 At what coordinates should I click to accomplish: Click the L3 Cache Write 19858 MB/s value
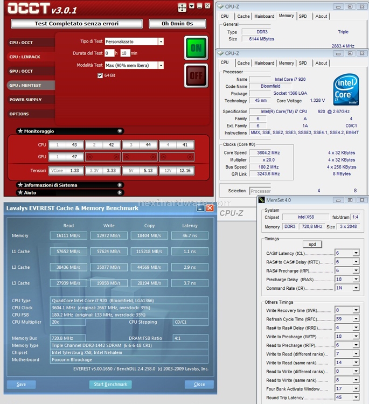[x=109, y=283]
